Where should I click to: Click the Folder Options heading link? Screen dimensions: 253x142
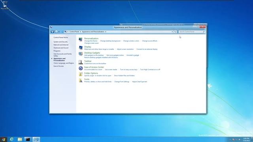click(x=91, y=73)
